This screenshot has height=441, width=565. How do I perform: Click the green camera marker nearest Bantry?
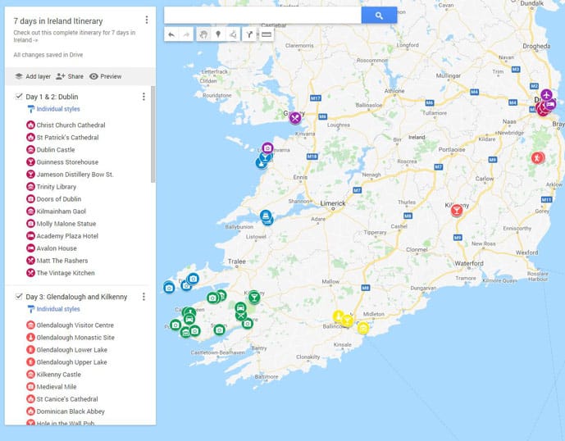coord(247,324)
